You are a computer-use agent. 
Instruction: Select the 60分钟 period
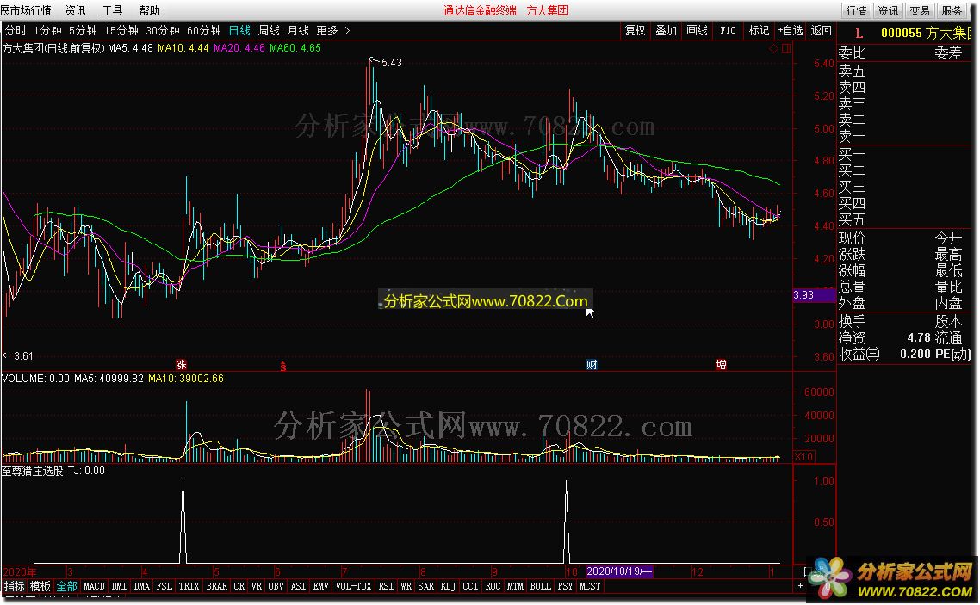coord(204,30)
